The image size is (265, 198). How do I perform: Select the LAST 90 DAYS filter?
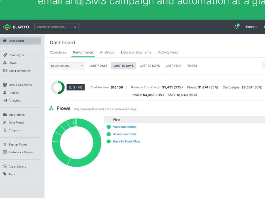tap(149, 66)
